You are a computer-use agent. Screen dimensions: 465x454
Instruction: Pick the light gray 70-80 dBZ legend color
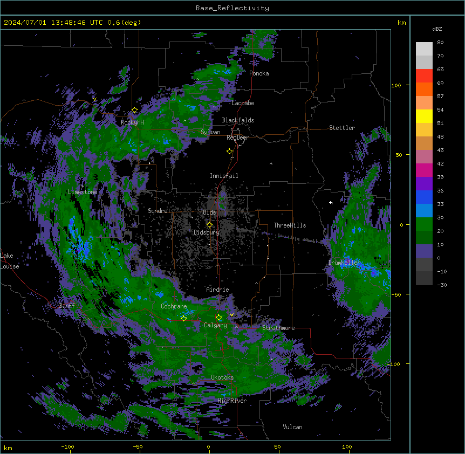pos(424,49)
